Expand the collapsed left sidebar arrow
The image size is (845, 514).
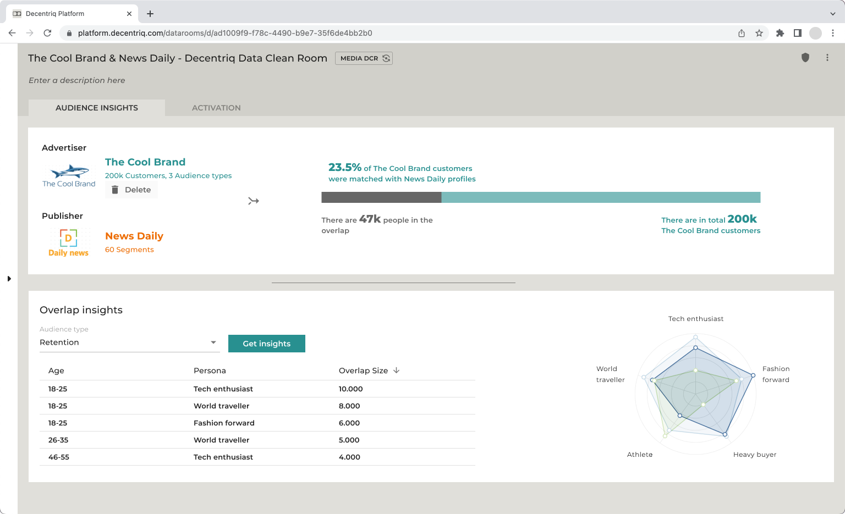click(x=9, y=279)
